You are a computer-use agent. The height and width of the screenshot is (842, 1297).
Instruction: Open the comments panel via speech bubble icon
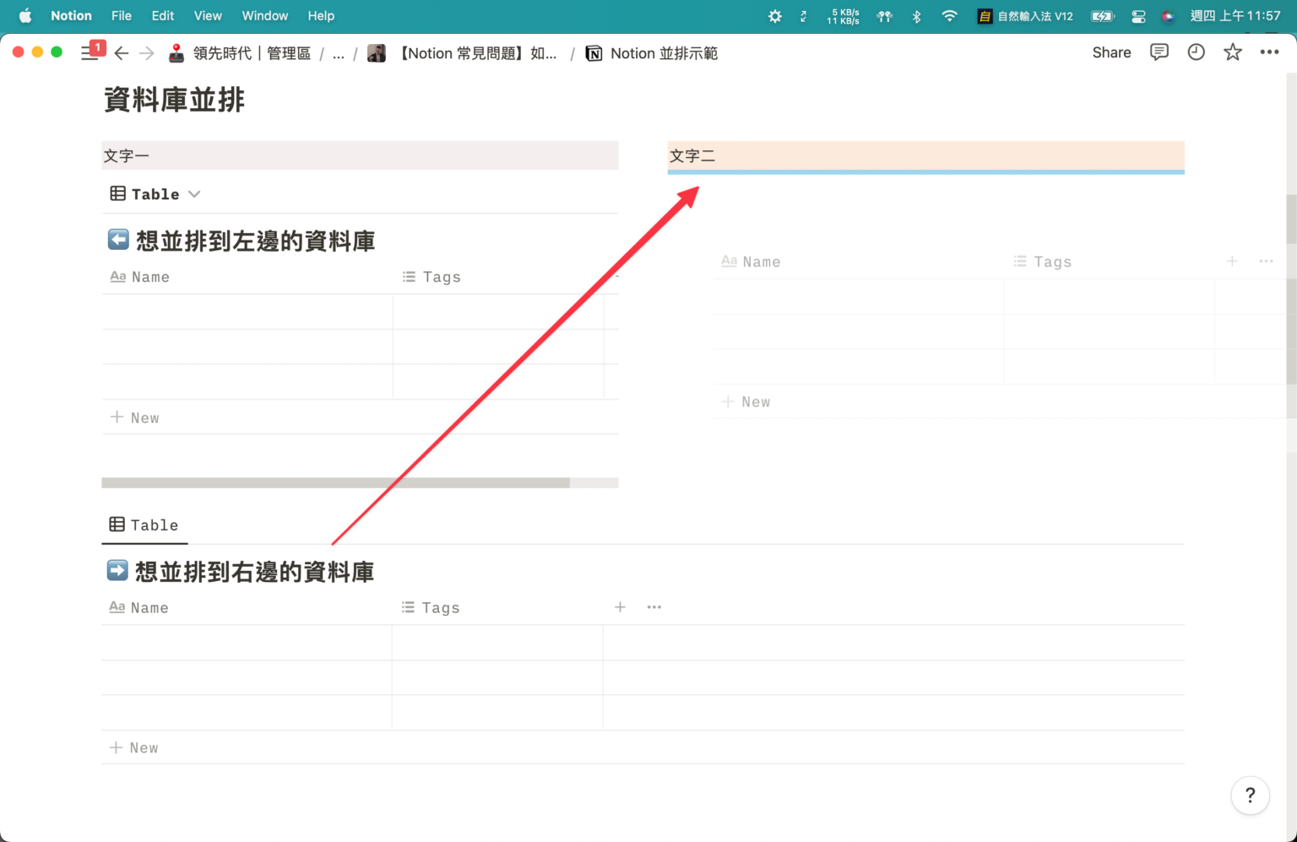1159,52
